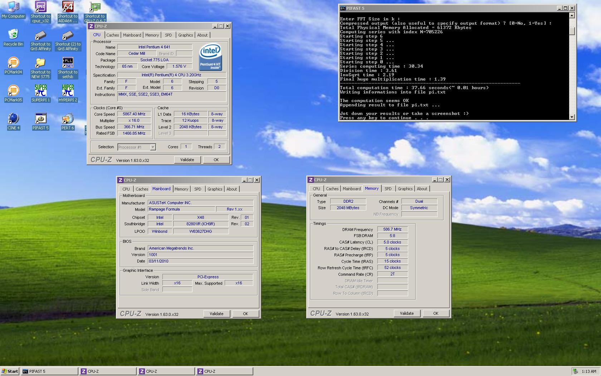Select CPU tab in Mainboard CPU-Z window

coord(126,189)
